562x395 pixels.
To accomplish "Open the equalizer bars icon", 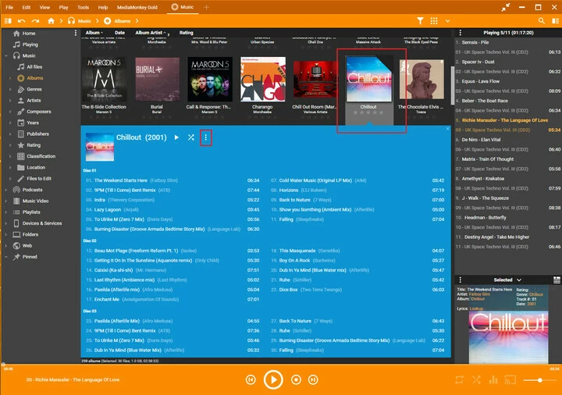I will (x=493, y=380).
